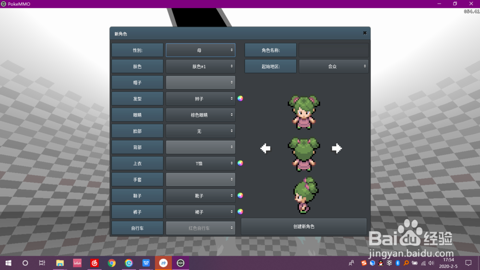Click the 性别 label button
The image size is (480, 270).
coord(137,50)
